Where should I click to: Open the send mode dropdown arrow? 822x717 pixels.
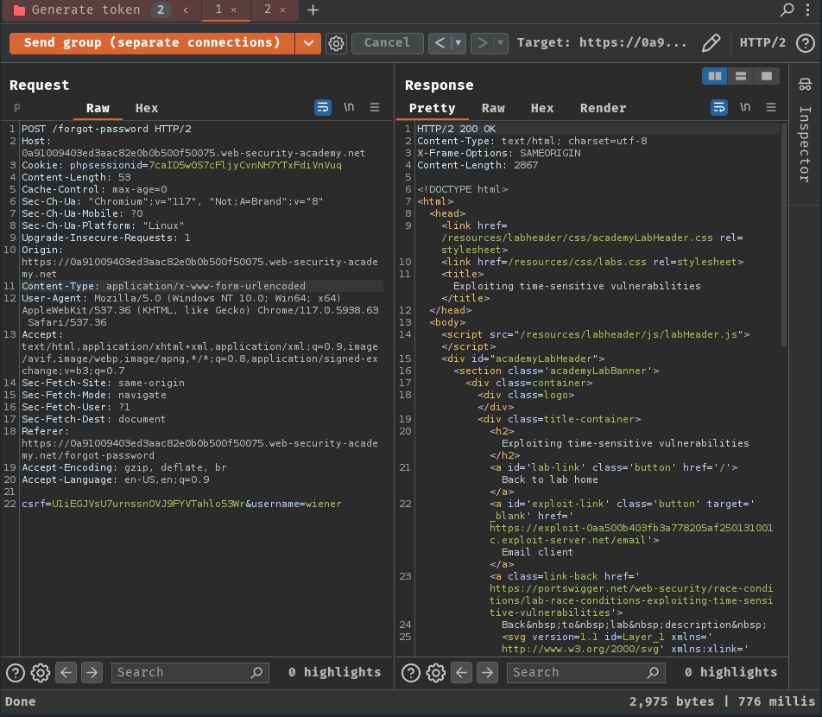pos(308,43)
